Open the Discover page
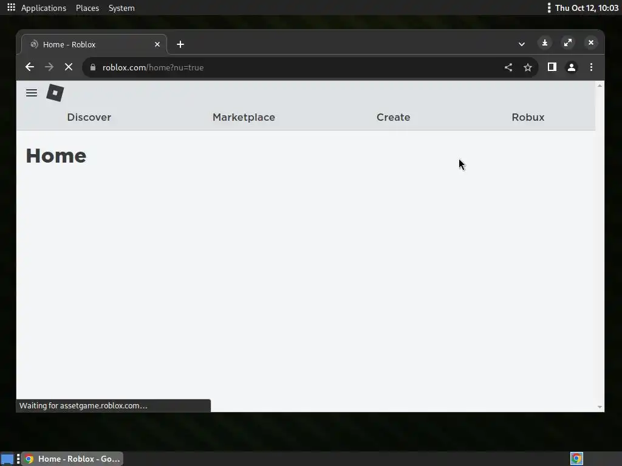The image size is (622, 466). tap(89, 117)
